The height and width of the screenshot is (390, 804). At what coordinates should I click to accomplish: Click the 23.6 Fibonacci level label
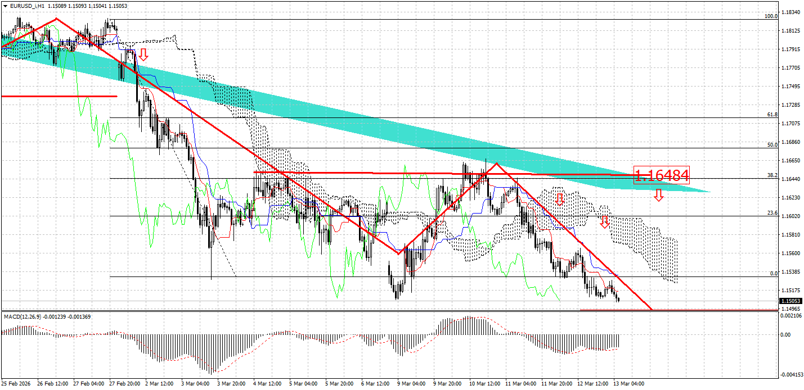772,213
